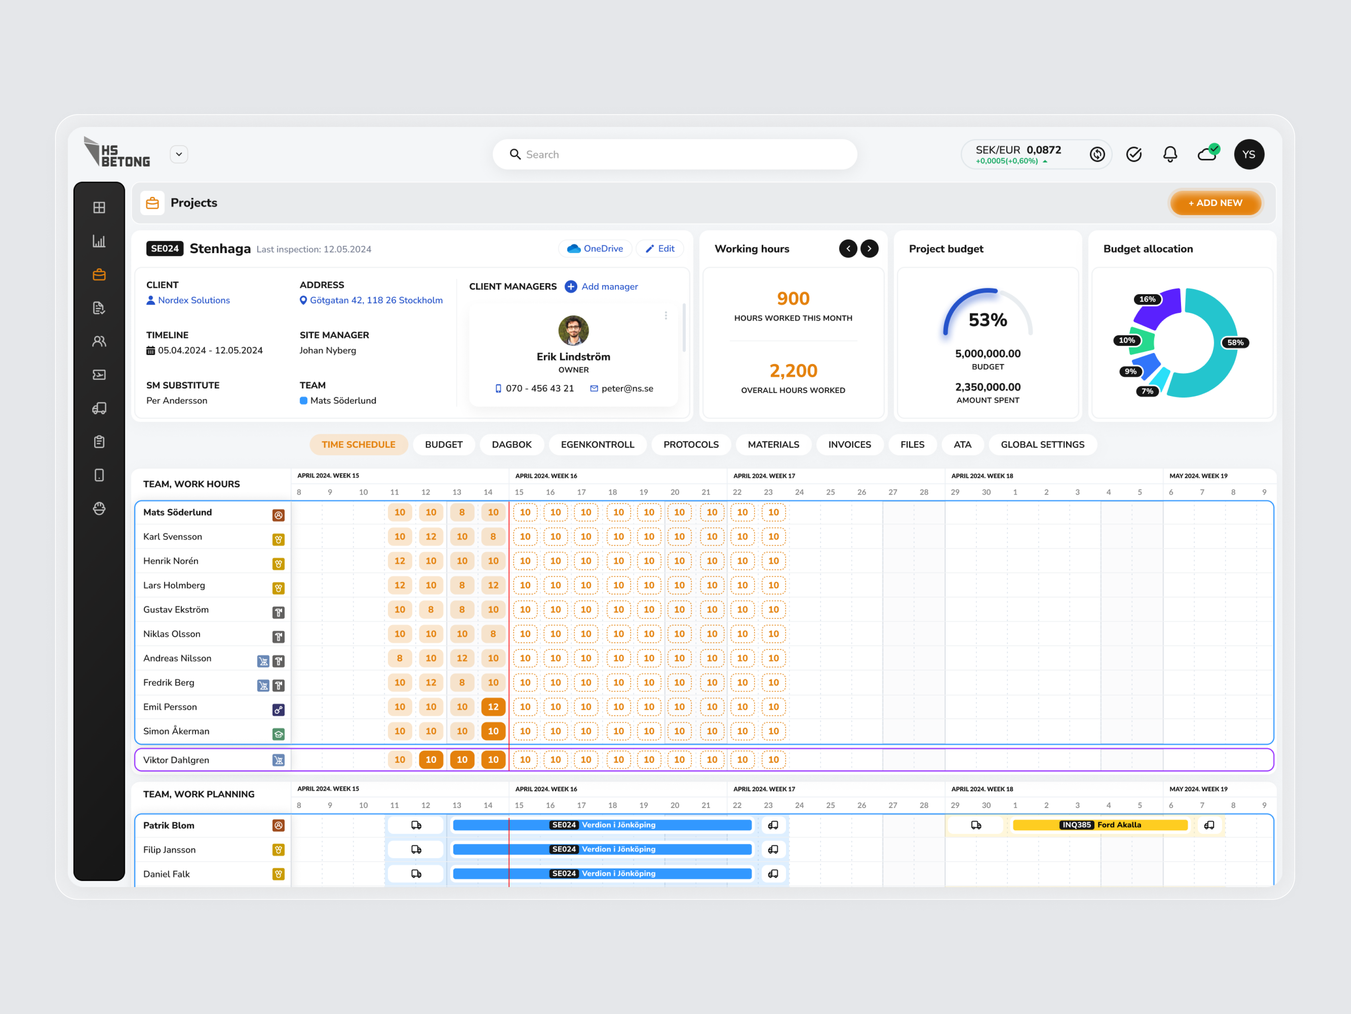Expand the chevron next to the HS Betong logo

178,154
